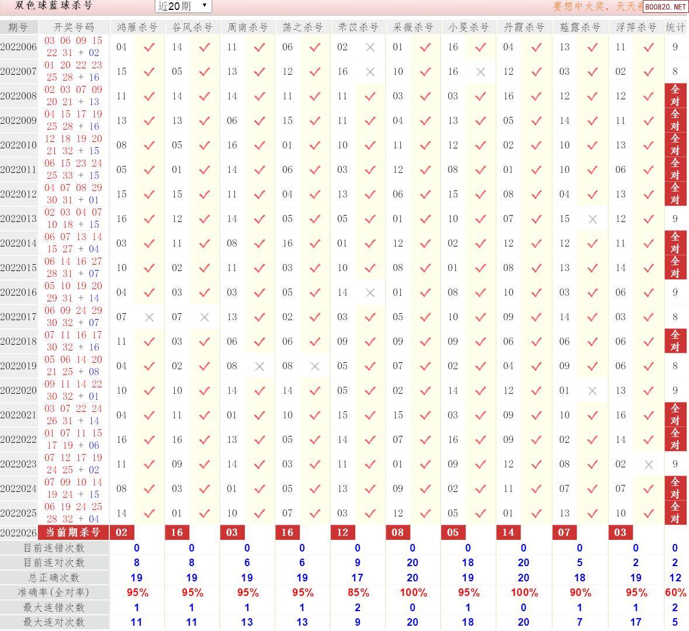The height and width of the screenshot is (631, 689).
Task: Click the 鸿雁杀号 column header
Action: (x=137, y=27)
